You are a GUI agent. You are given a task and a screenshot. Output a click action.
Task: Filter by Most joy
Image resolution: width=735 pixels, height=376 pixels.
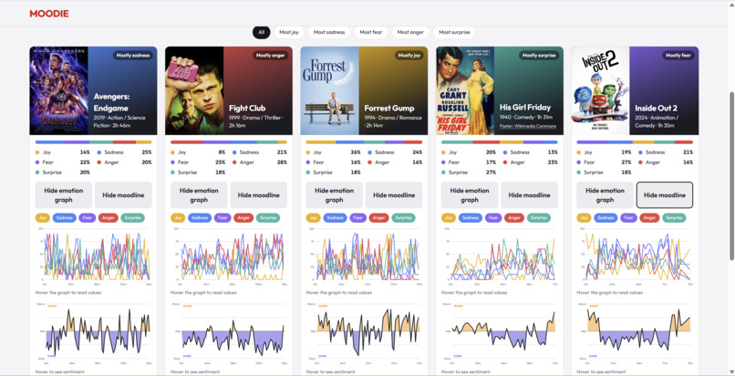click(x=289, y=32)
